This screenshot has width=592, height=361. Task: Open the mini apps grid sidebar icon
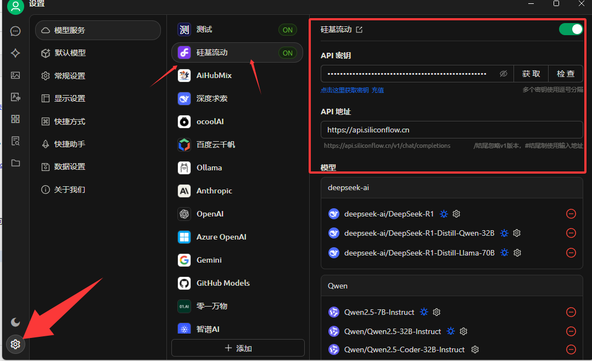coord(15,119)
